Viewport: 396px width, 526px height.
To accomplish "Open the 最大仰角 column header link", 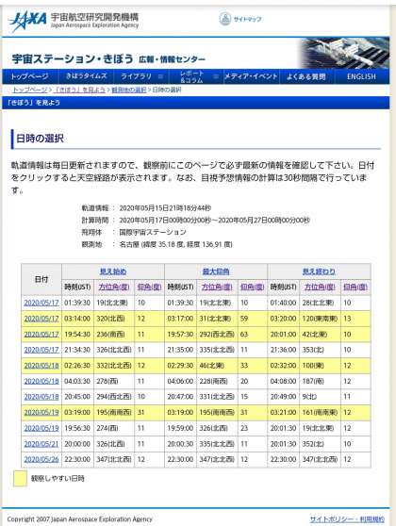I will coord(216,271).
